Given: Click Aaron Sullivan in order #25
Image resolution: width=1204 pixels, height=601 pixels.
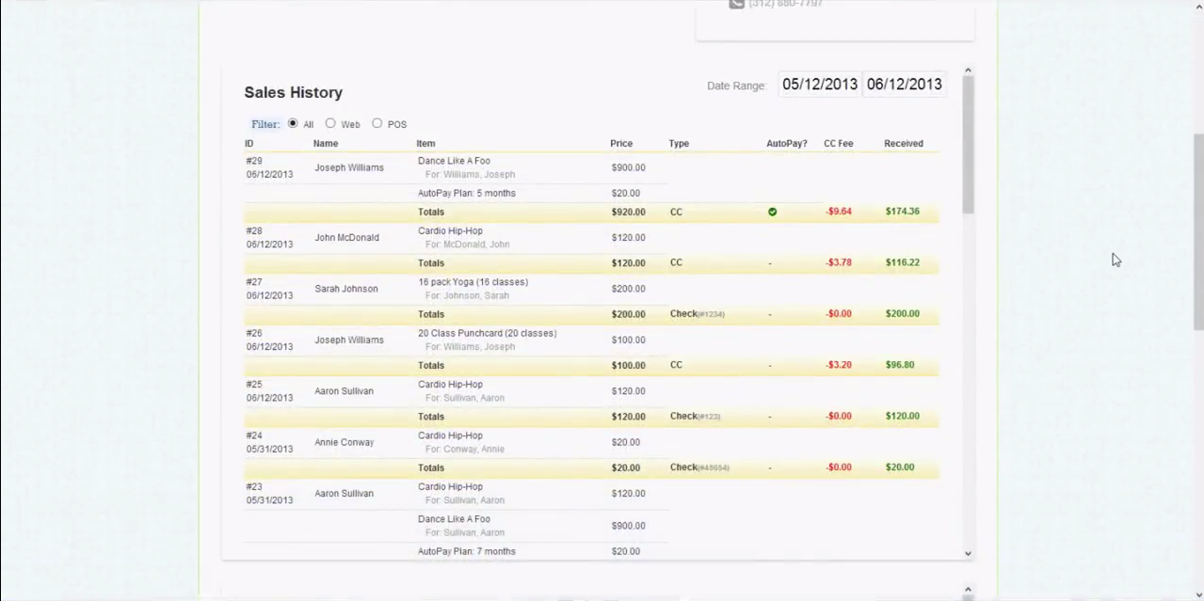Looking at the screenshot, I should [344, 391].
